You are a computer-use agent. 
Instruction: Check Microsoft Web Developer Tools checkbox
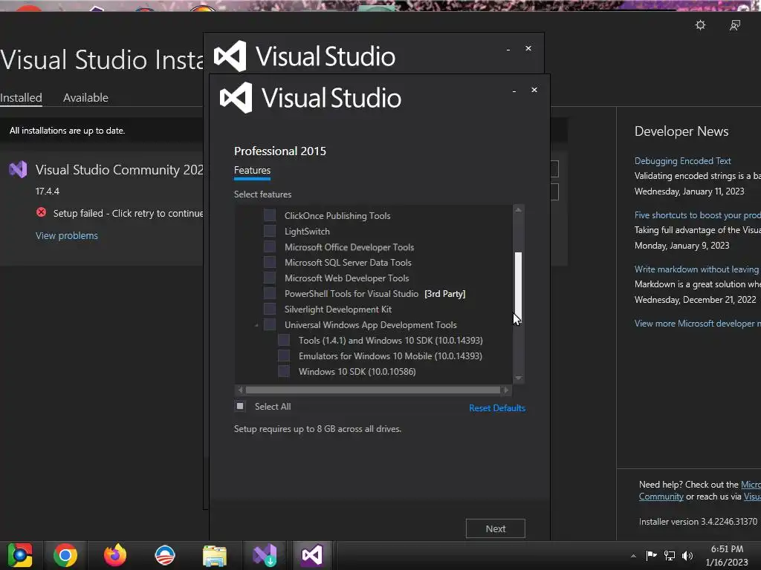pyautogui.click(x=269, y=278)
